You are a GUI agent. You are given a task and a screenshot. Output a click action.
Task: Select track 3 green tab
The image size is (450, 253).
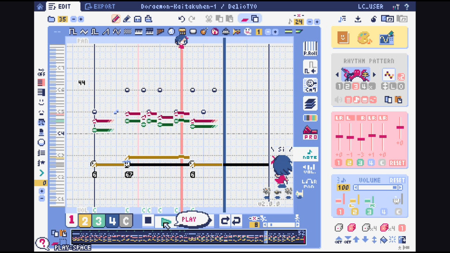pos(98,221)
